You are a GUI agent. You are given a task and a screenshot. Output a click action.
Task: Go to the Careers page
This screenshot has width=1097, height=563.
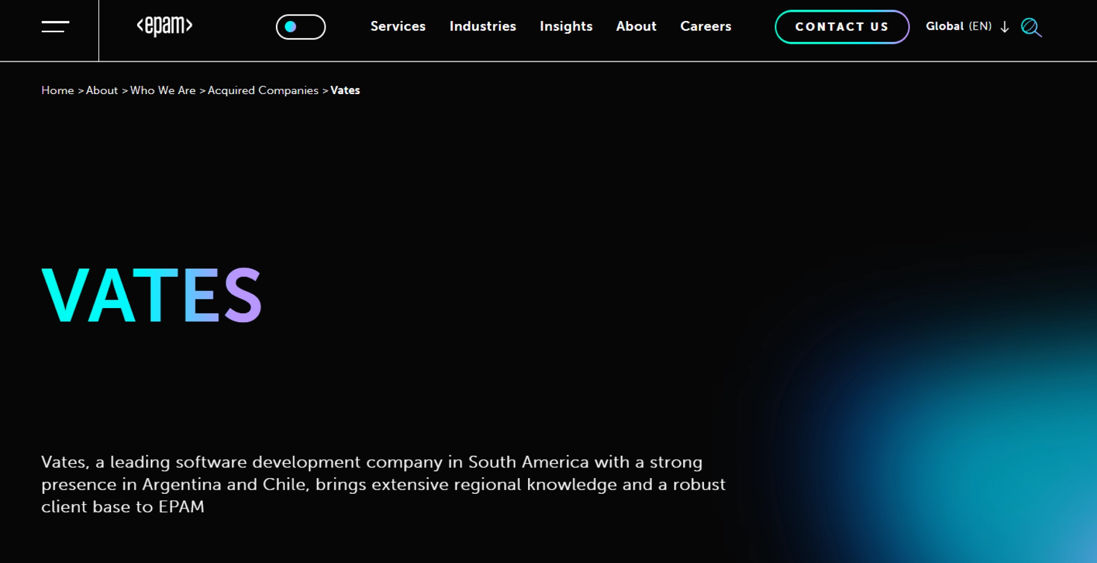coord(705,26)
